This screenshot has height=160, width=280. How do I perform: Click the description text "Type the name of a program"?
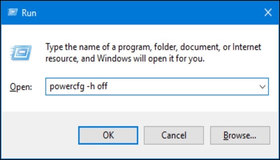98,48
